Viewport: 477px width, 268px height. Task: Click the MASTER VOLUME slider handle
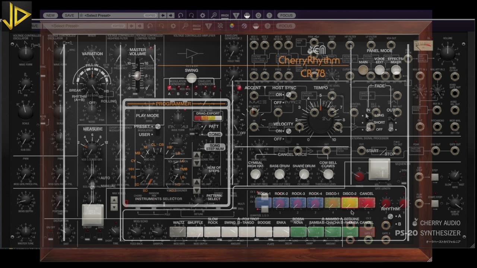[x=137, y=76]
